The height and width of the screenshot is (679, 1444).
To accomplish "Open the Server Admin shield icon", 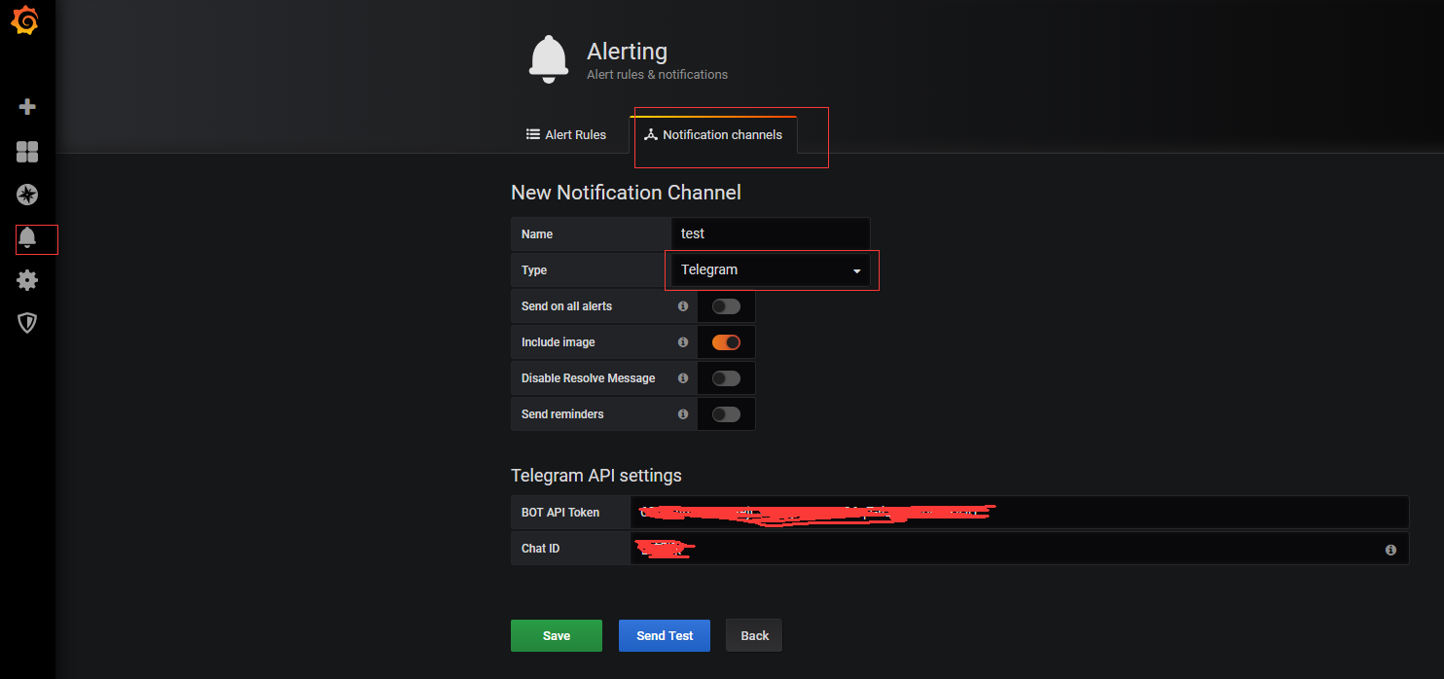I will tap(27, 323).
